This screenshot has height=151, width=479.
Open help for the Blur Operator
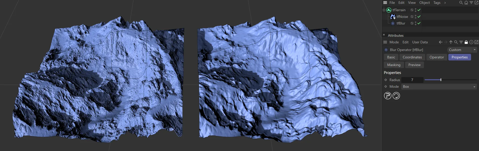coord(387,96)
